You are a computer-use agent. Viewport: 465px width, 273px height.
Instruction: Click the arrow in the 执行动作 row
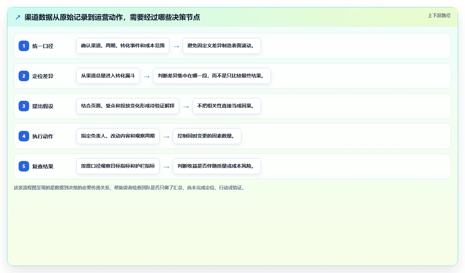[x=166, y=136]
